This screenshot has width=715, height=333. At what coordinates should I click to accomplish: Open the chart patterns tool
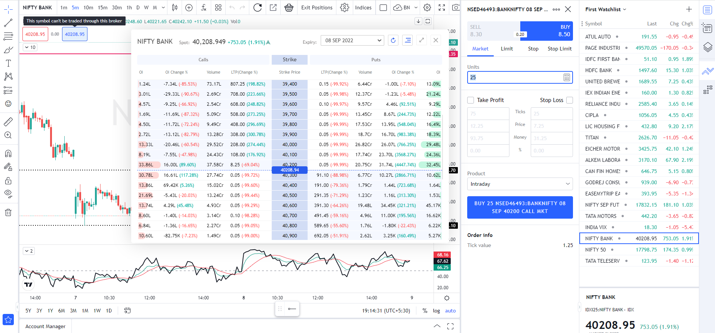8,77
